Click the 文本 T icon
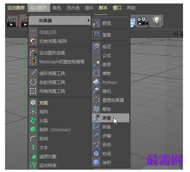Image resolution: width=190 pixels, height=172 pixels. 33,147
